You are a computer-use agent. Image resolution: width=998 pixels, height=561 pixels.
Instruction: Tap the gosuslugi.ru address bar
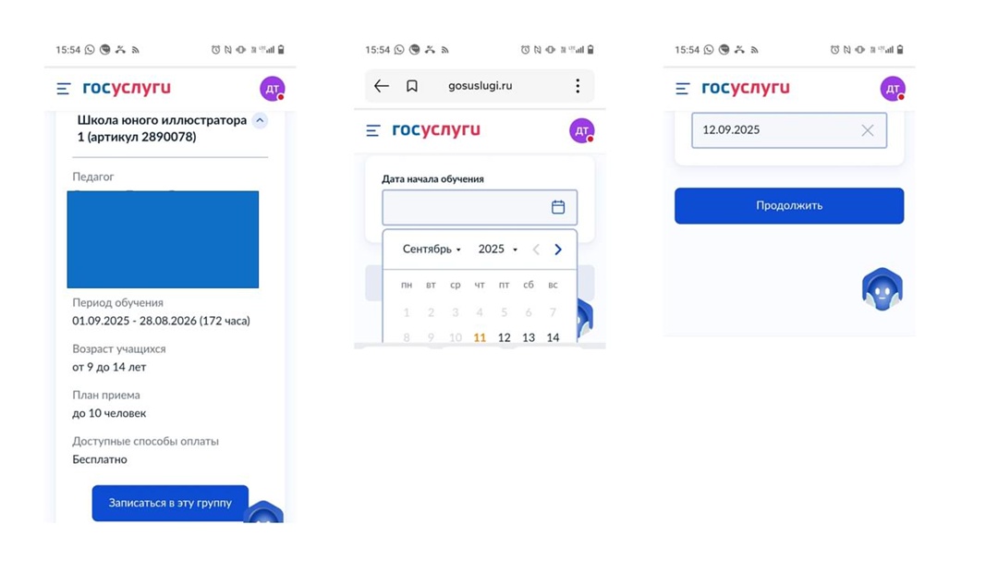coord(480,86)
